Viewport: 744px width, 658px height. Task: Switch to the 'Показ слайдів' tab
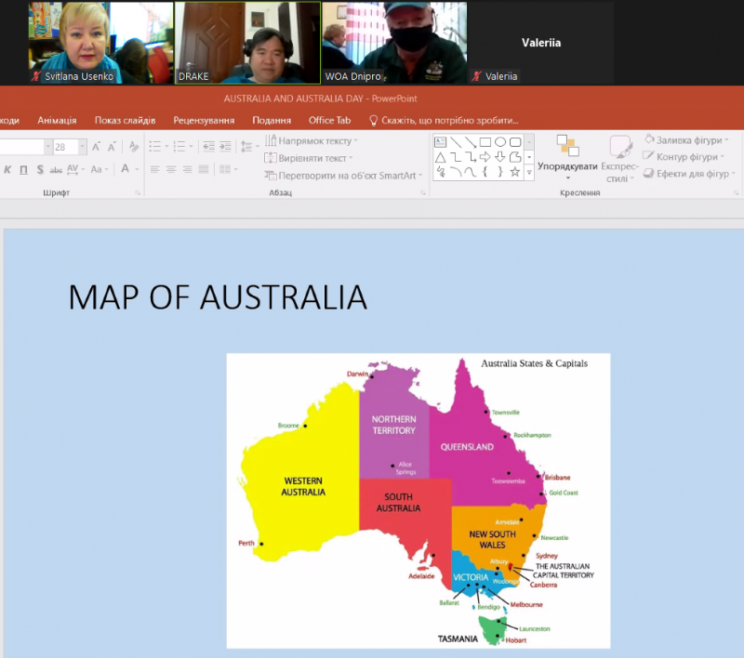[x=126, y=121]
